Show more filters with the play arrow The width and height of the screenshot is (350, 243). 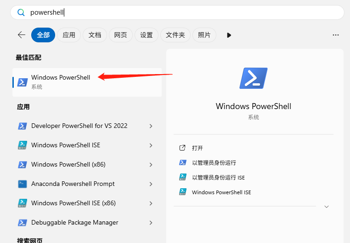229,35
